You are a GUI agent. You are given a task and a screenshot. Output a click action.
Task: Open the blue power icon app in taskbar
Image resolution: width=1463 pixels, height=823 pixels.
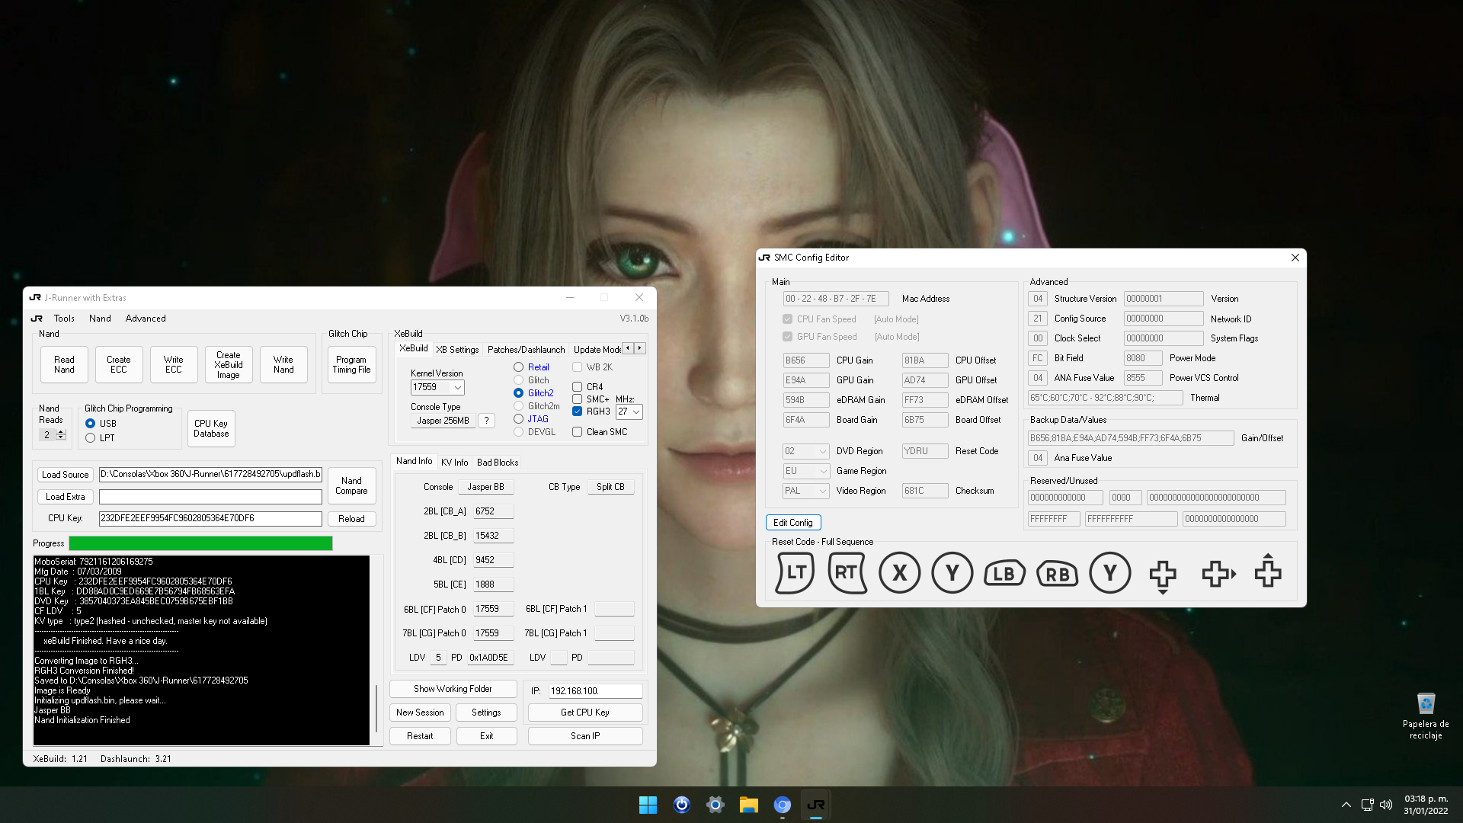pos(681,805)
